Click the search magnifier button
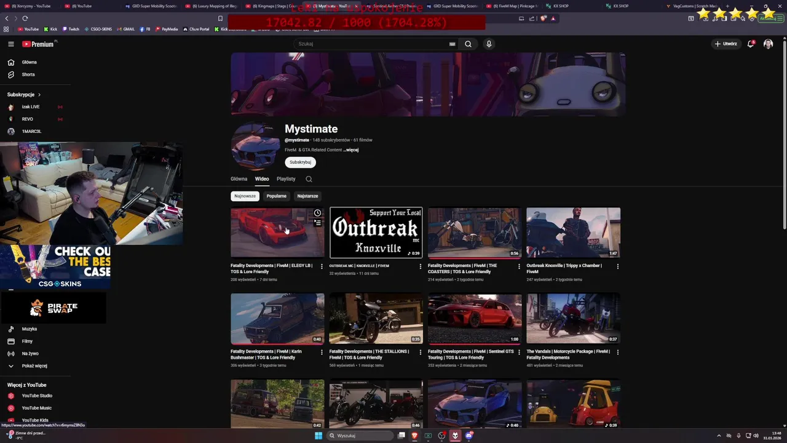The width and height of the screenshot is (787, 443). 468,44
